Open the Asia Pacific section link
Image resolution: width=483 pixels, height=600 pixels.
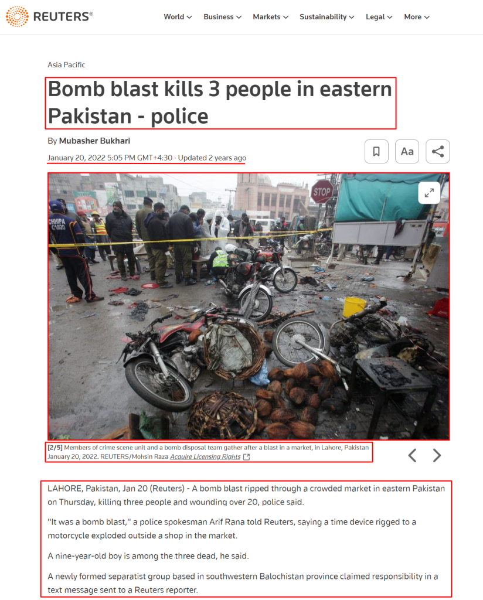pyautogui.click(x=66, y=64)
